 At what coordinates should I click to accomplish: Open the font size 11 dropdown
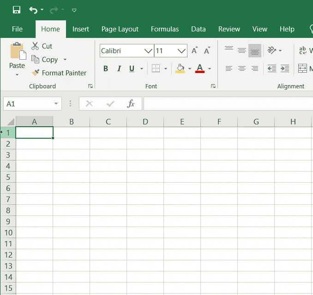(181, 51)
